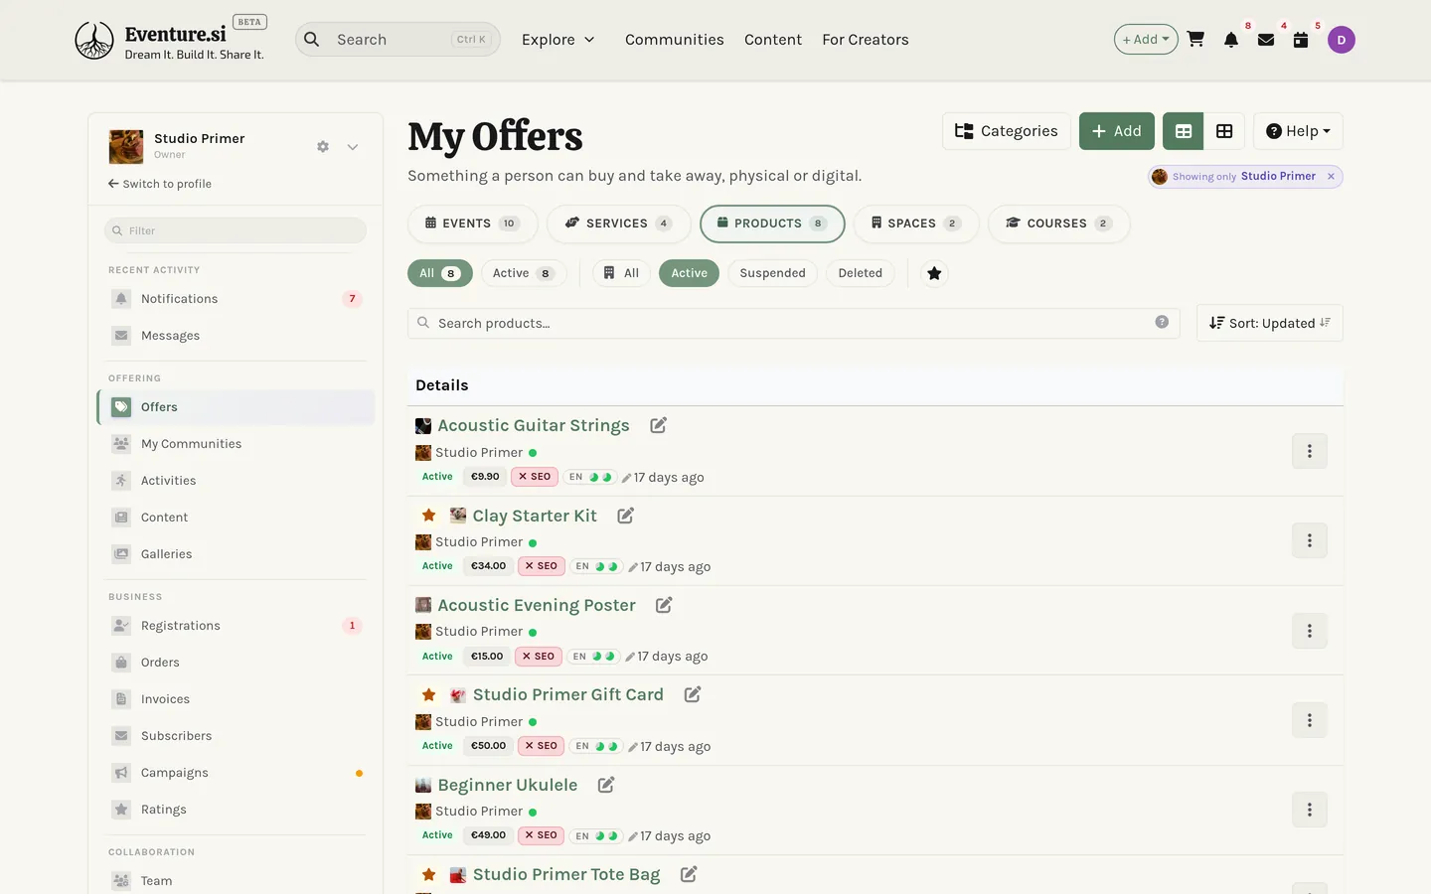This screenshot has width=1431, height=894.
Task: Edit the Clay Starter Kit product
Action: pos(625,516)
